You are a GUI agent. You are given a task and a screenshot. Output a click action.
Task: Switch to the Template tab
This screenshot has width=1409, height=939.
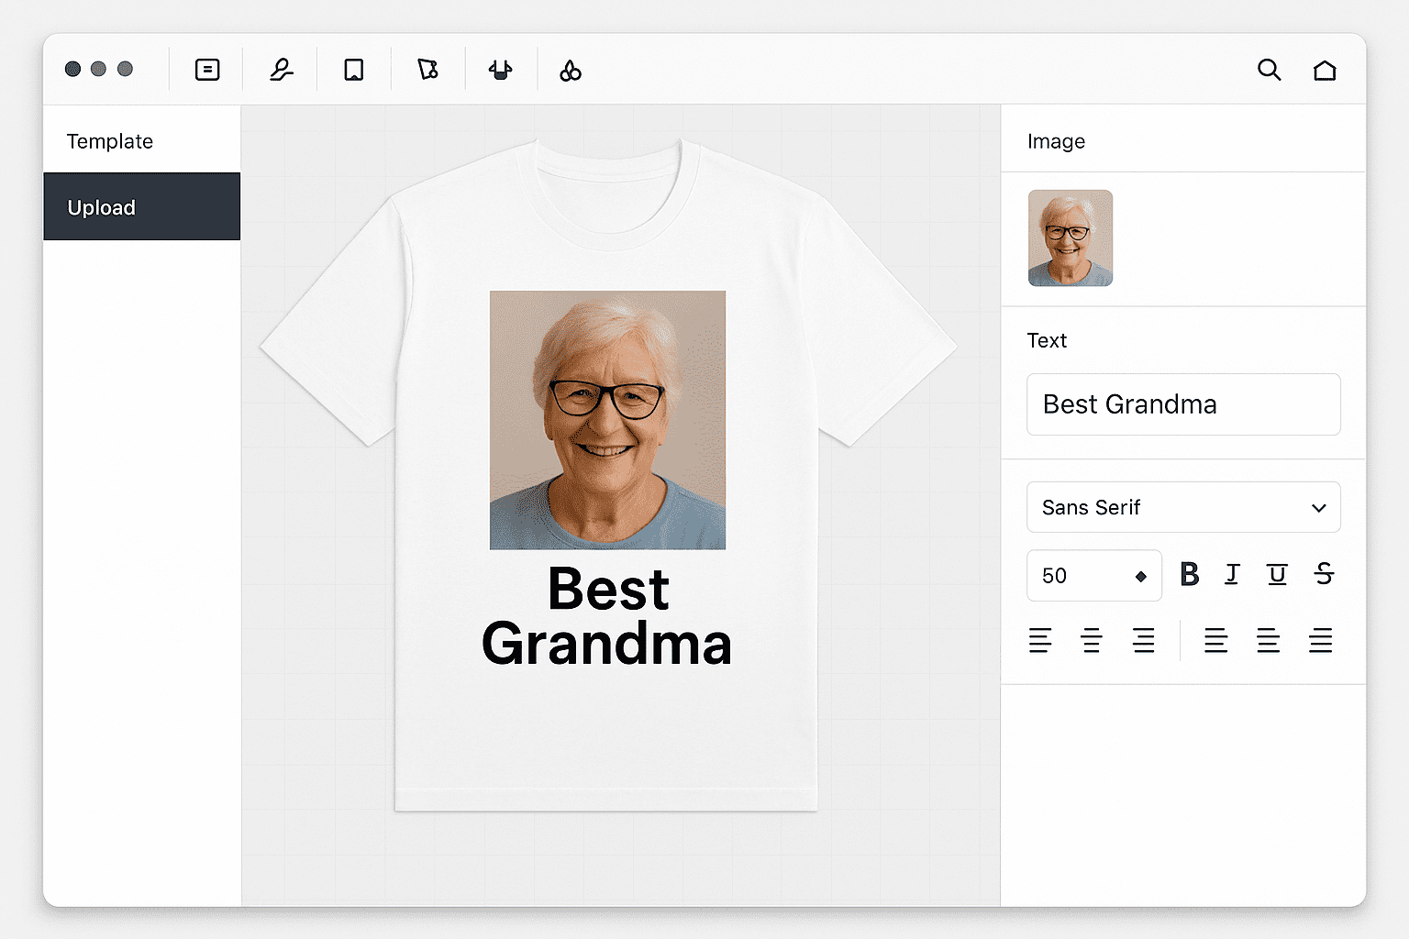(110, 141)
